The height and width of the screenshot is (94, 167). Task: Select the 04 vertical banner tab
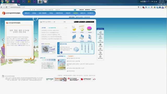88,48
